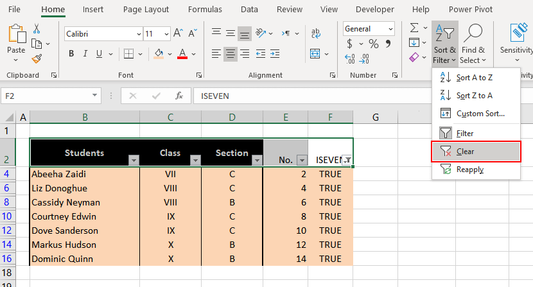This screenshot has height=287, width=533.
Task: Click the Copy icon
Action: point(37,44)
